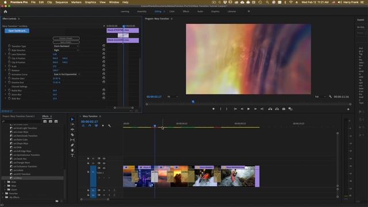
Task: Click Accelerated Effects filter icon in Effects panel
Action: tap(45, 121)
